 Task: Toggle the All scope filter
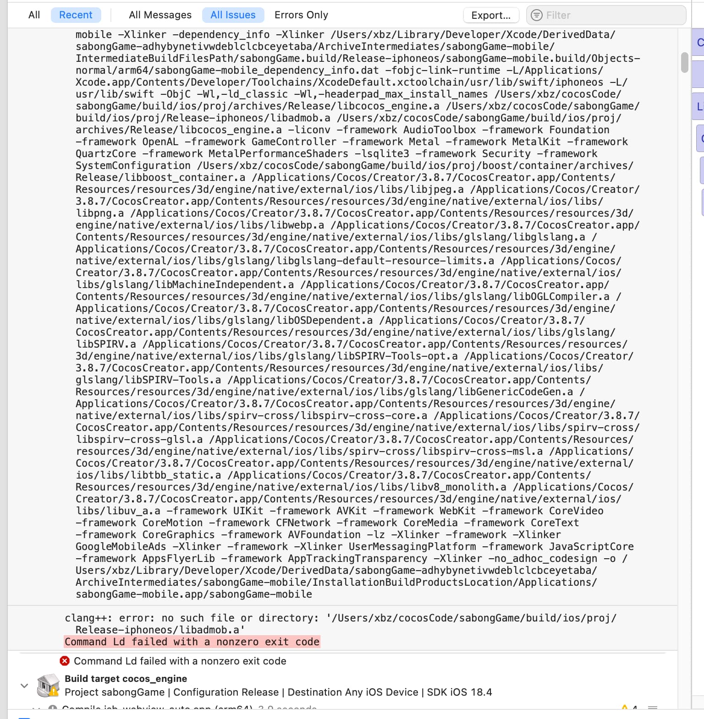click(34, 15)
